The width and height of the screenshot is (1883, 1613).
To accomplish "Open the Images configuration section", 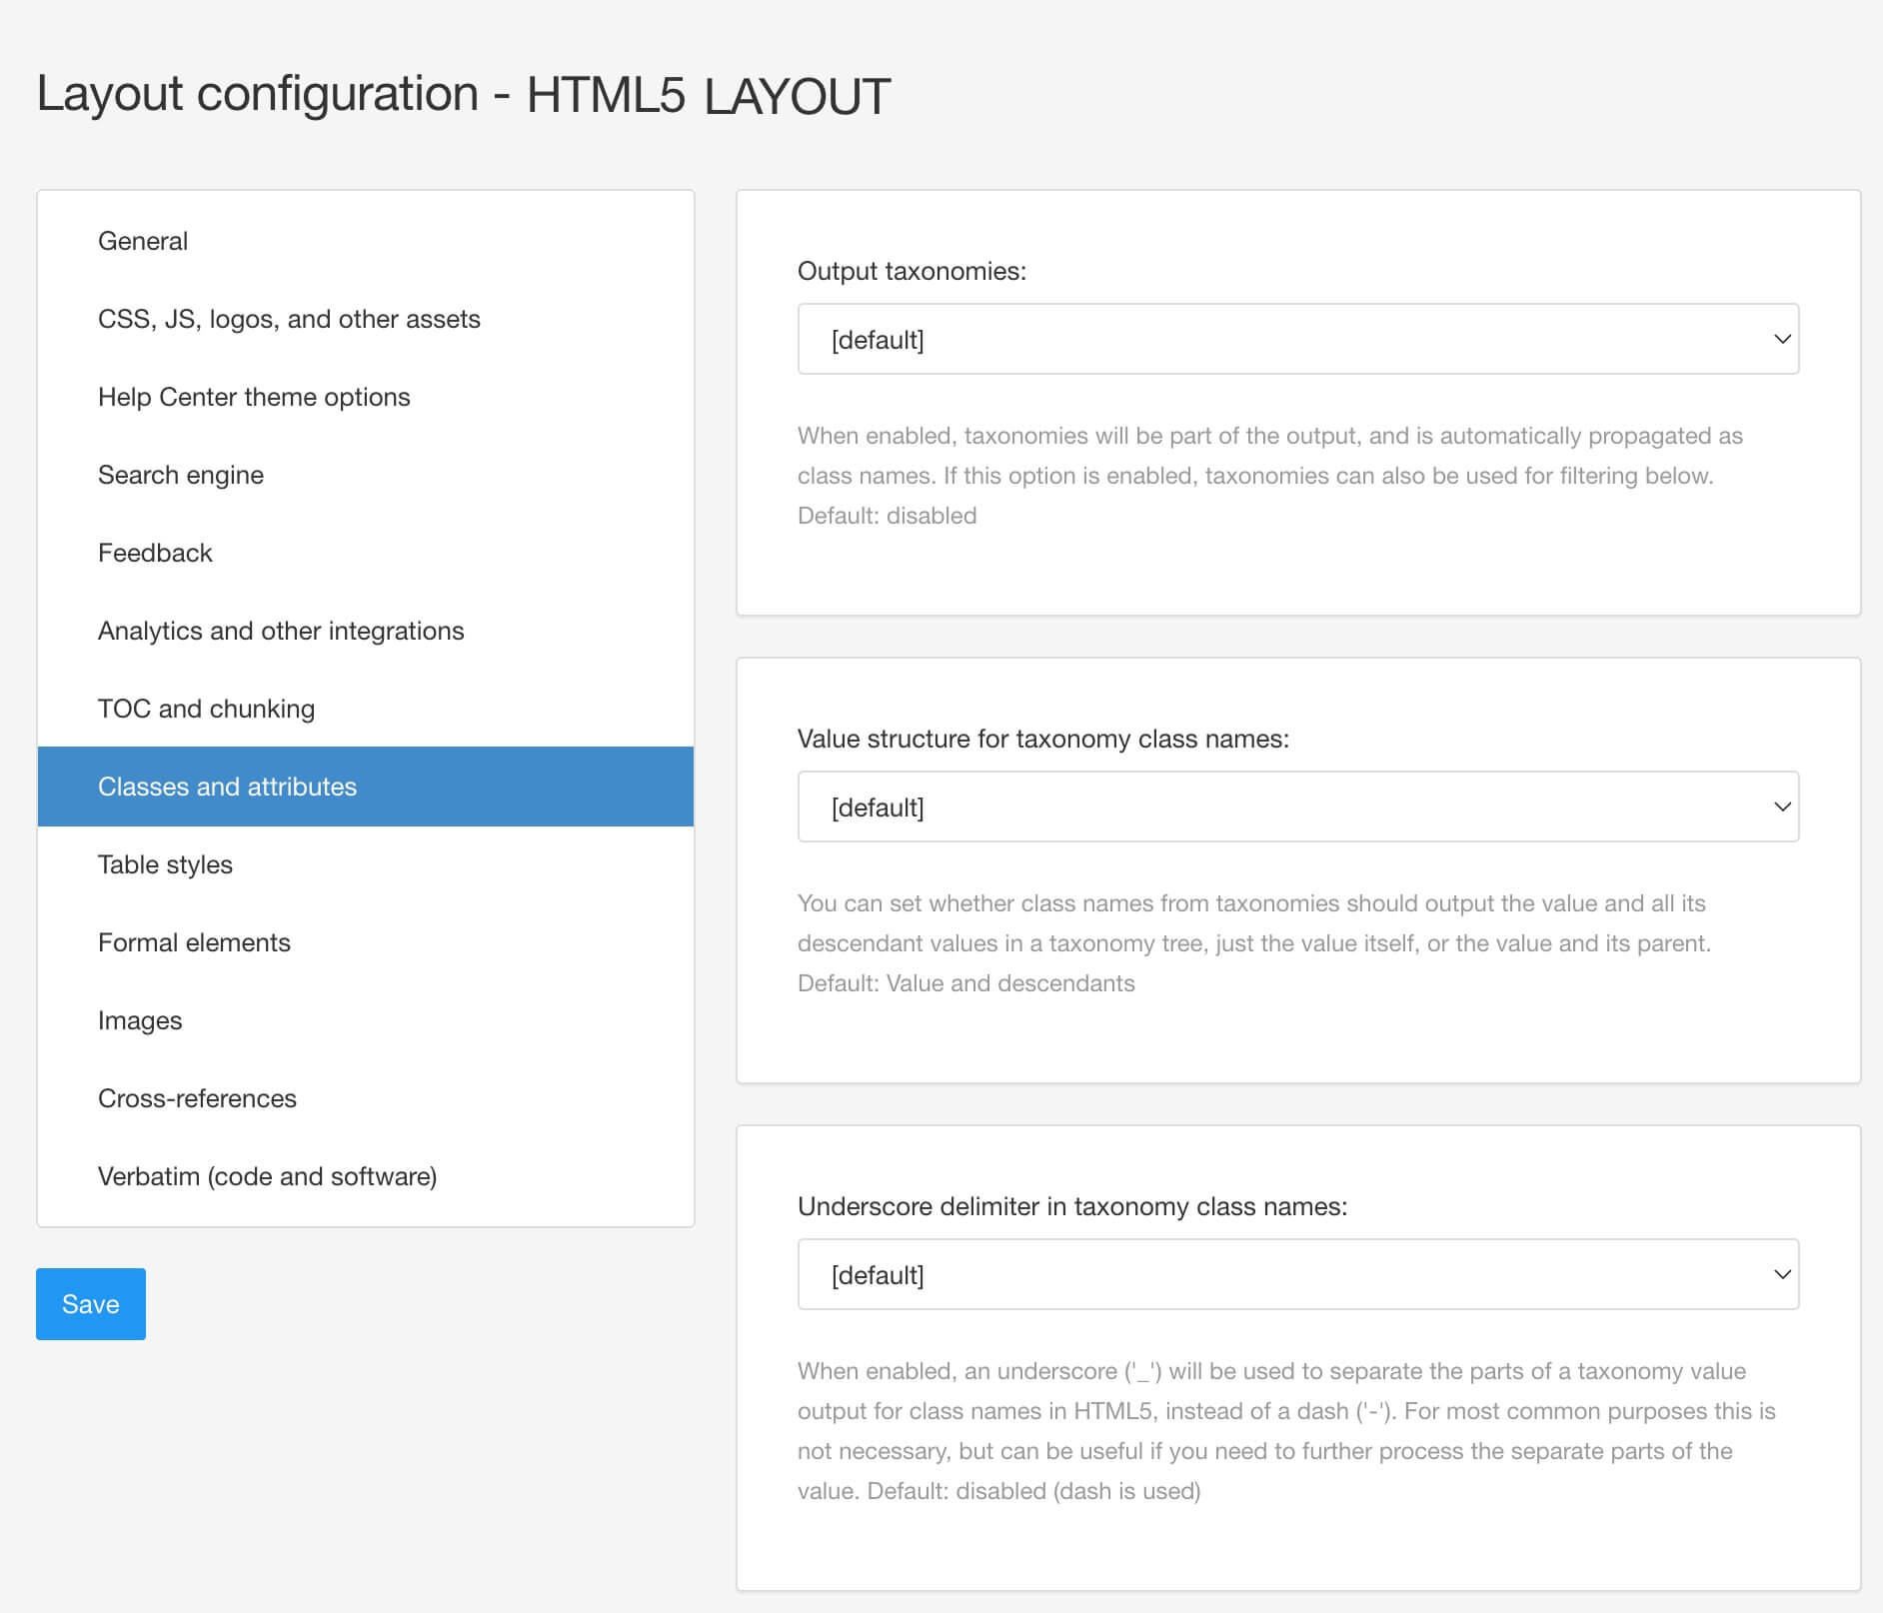I will (139, 1020).
